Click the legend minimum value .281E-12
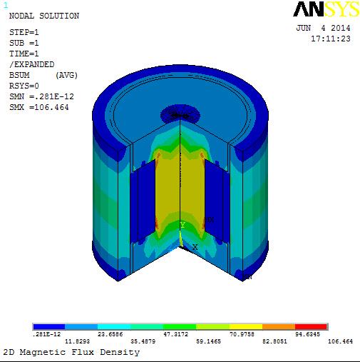360x362 pixels. point(46,334)
